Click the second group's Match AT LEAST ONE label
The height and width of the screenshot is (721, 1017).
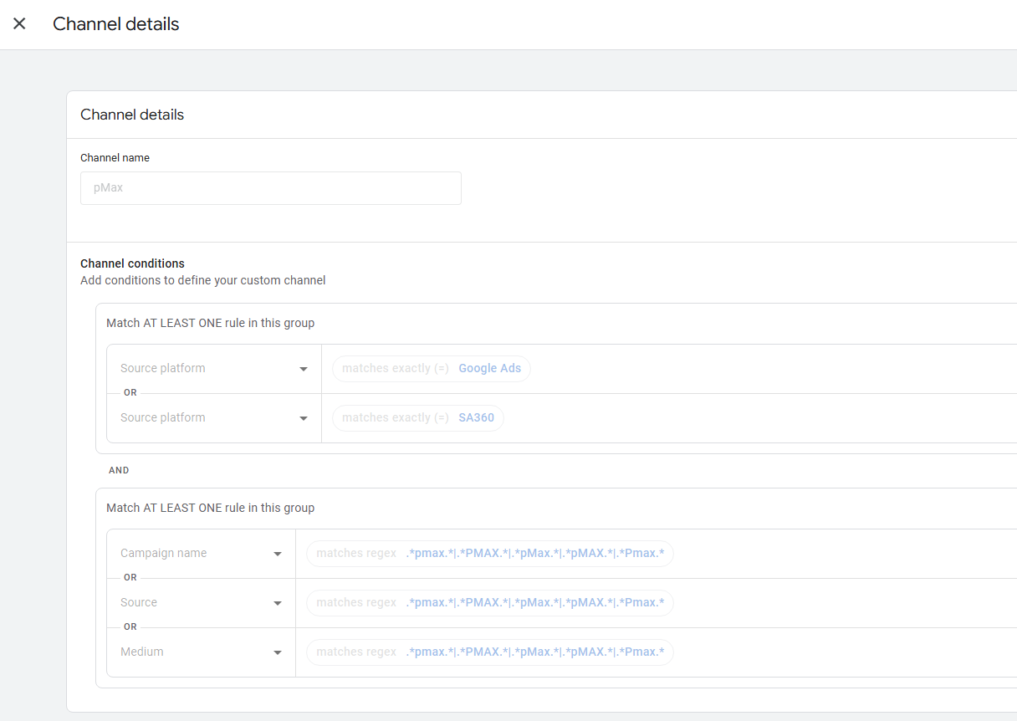(210, 508)
